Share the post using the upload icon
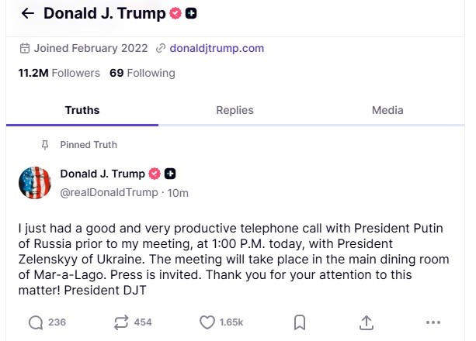 coord(367,322)
